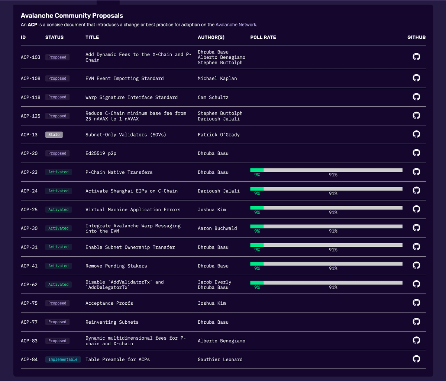This screenshot has width=446, height=381.
Task: Select title 'Ed25519 p2p'
Action: coord(101,153)
